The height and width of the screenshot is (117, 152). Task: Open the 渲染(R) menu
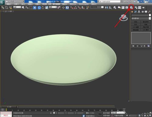(64, 4)
